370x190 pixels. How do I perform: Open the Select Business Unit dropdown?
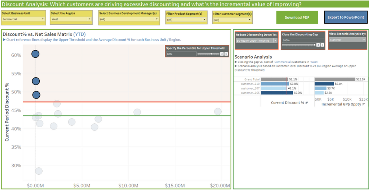tap(23, 19)
